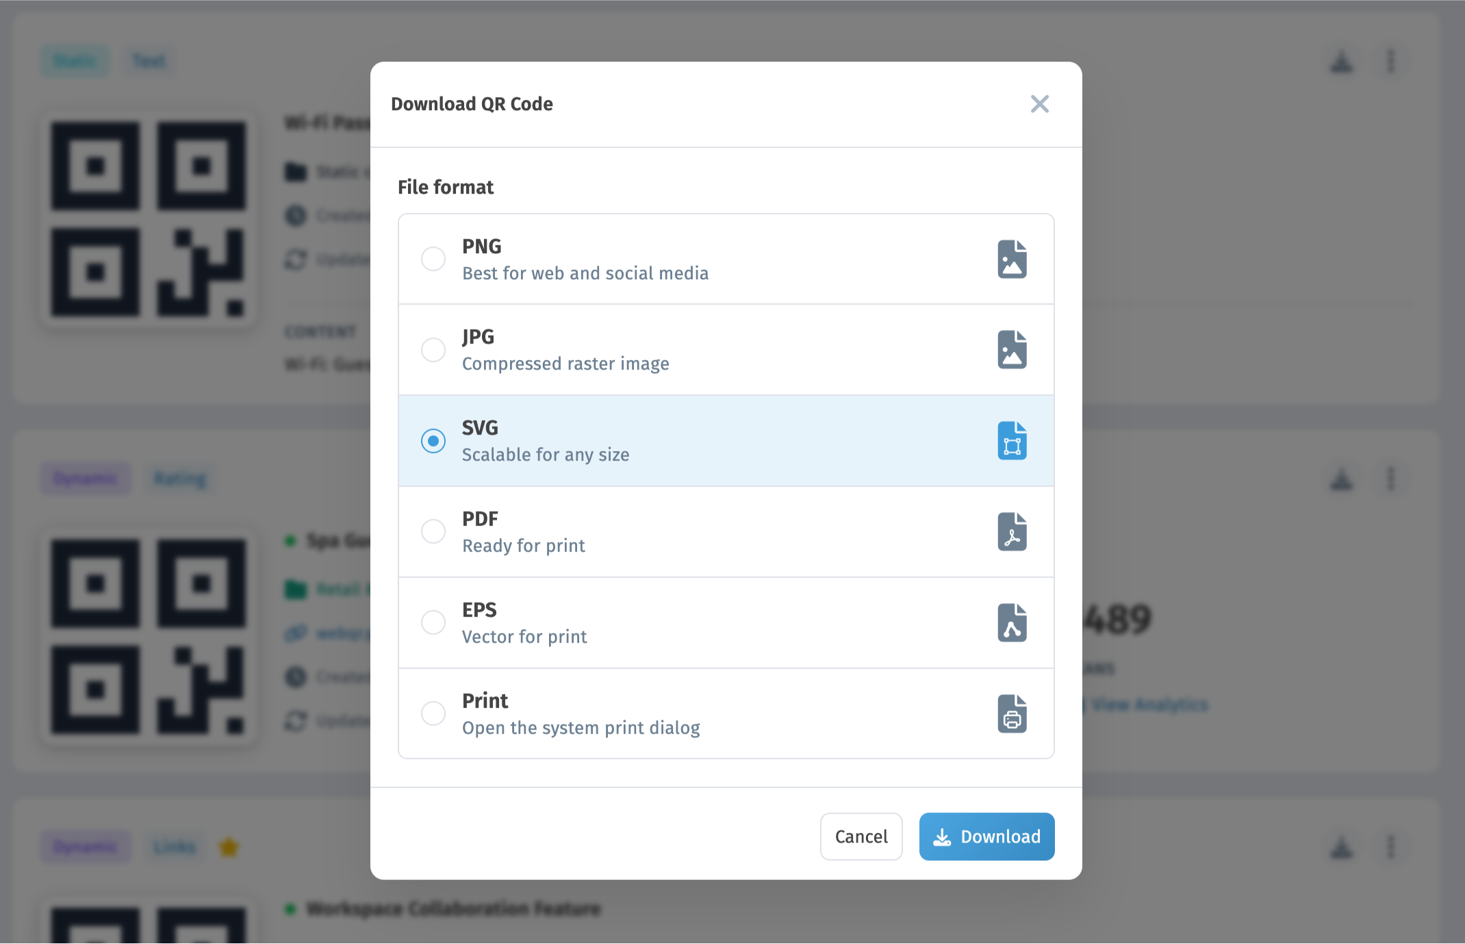Viewport: 1465px width, 944px height.
Task: Click the PDF document file icon
Action: [x=1012, y=532]
